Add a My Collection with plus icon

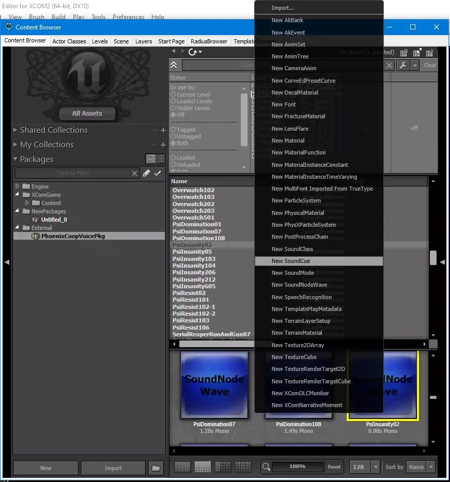pyautogui.click(x=163, y=145)
